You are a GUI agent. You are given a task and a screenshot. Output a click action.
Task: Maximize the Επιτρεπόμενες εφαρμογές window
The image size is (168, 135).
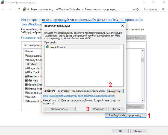[154, 2]
